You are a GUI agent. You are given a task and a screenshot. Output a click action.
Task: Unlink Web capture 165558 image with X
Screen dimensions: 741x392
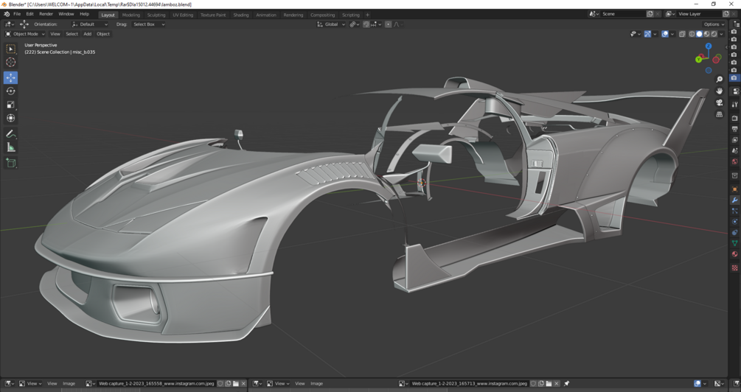(243, 383)
